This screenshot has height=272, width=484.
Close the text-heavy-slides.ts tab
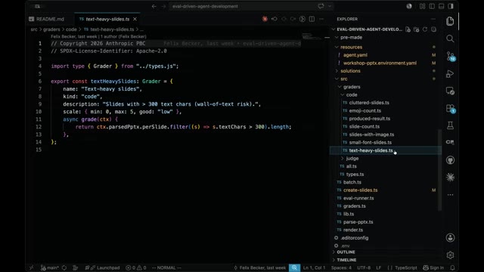135,19
